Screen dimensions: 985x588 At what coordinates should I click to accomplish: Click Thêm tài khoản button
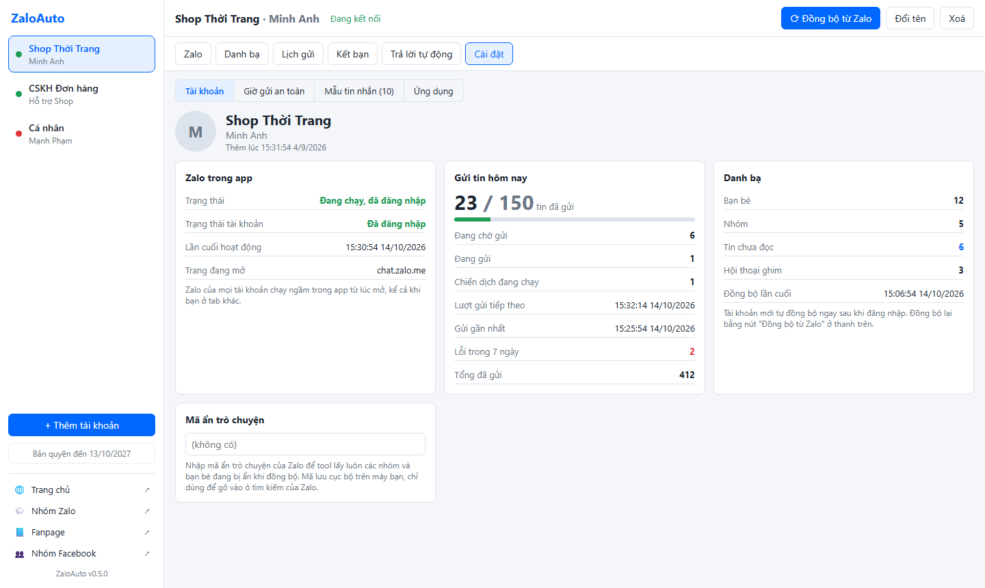pyautogui.click(x=81, y=425)
